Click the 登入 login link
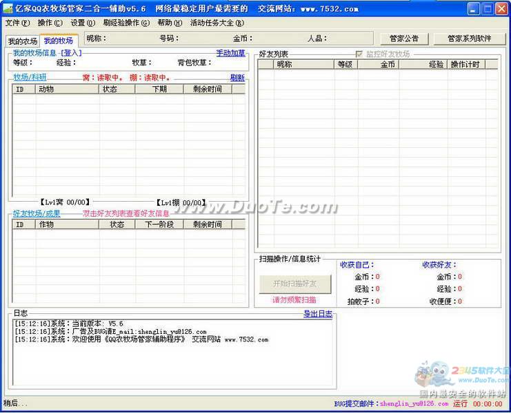This screenshot has height=413, width=511. (71, 53)
